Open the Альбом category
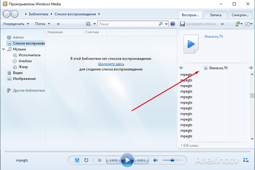The image size is (255, 170). tap(22, 61)
